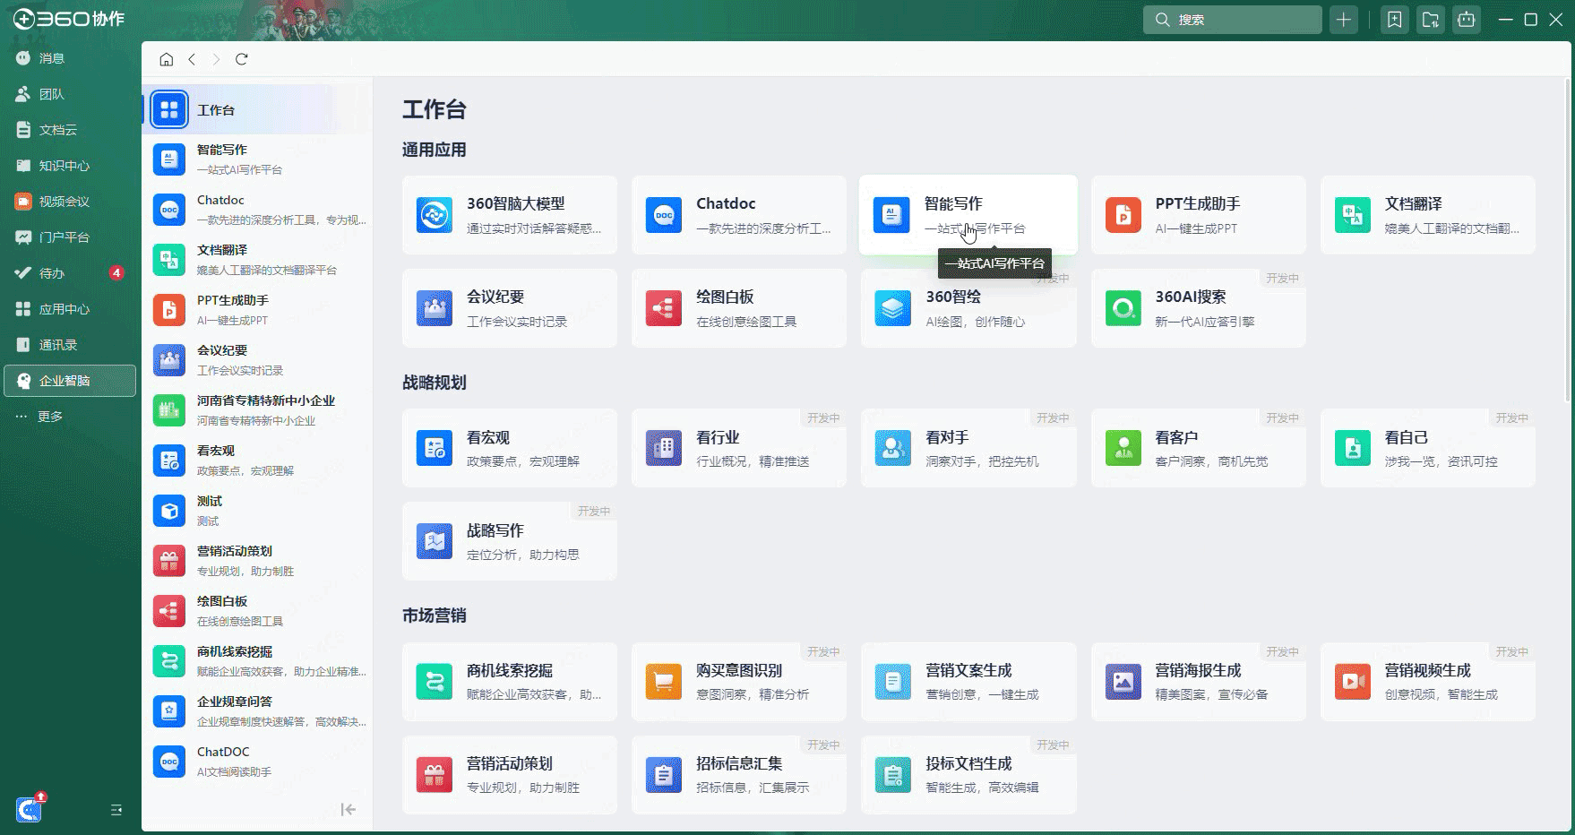
Task: Collapse the app list panel arrow
Action: coord(349,810)
